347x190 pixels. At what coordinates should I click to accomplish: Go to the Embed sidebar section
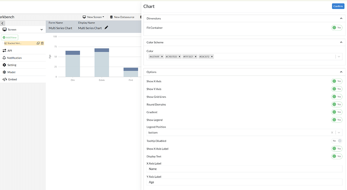(13, 79)
